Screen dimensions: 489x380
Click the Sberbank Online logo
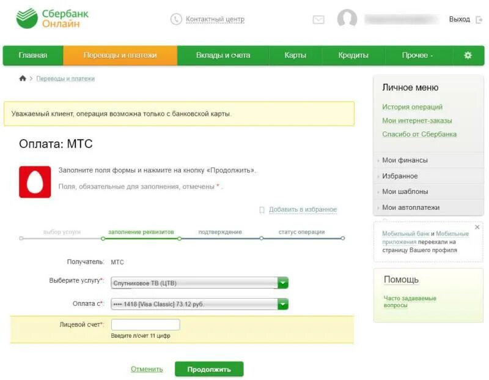pos(53,18)
